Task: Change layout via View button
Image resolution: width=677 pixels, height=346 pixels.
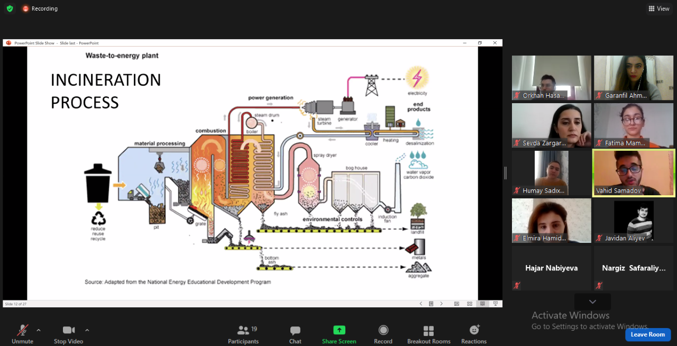Action: [x=658, y=8]
